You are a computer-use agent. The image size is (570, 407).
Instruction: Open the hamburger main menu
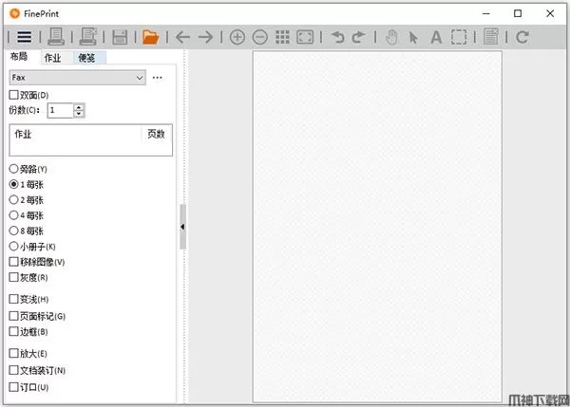tap(25, 37)
